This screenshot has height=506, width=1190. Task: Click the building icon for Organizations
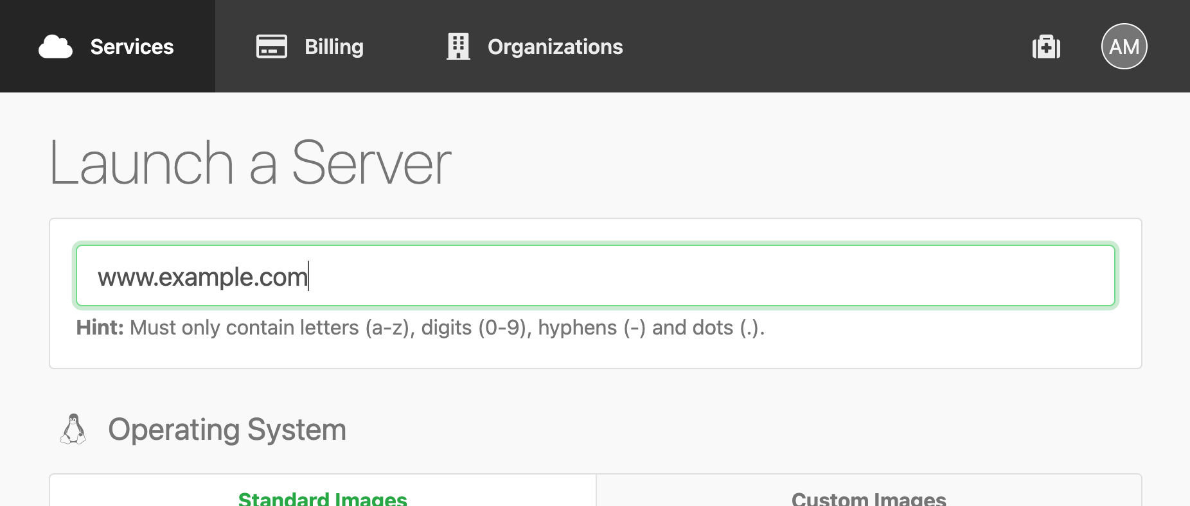point(458,47)
